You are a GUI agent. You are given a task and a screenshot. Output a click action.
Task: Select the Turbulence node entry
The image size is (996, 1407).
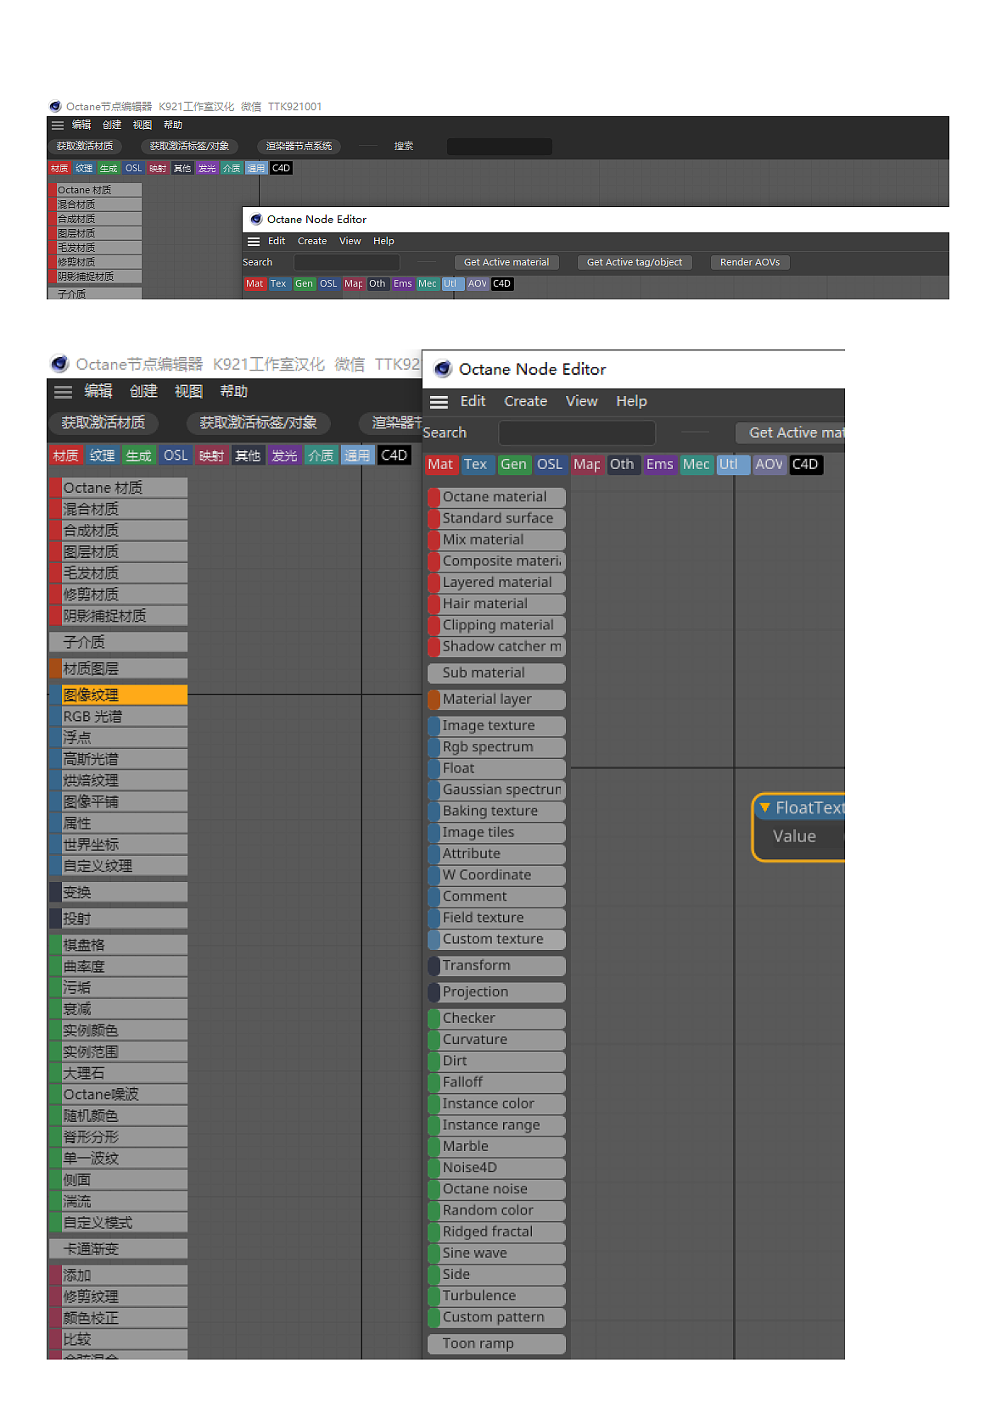click(x=496, y=1296)
